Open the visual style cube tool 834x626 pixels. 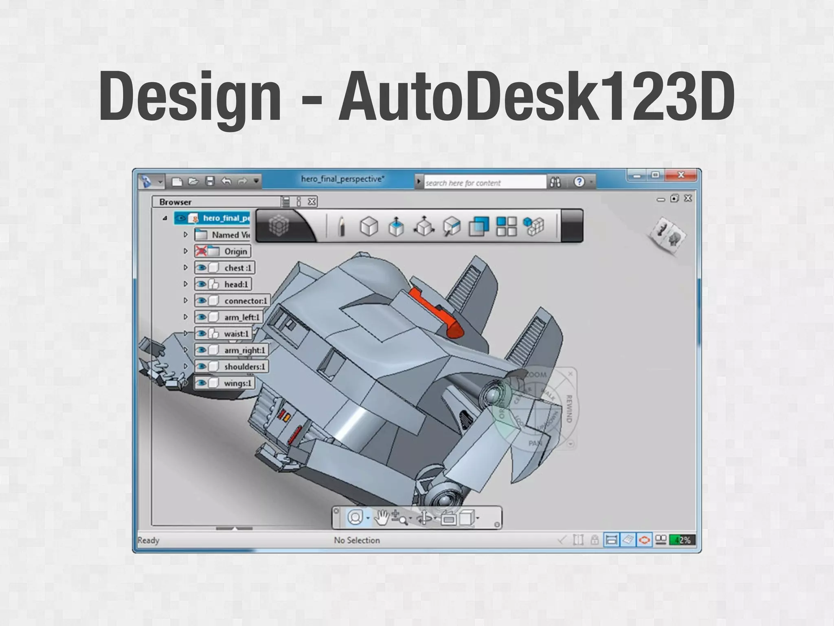467,518
